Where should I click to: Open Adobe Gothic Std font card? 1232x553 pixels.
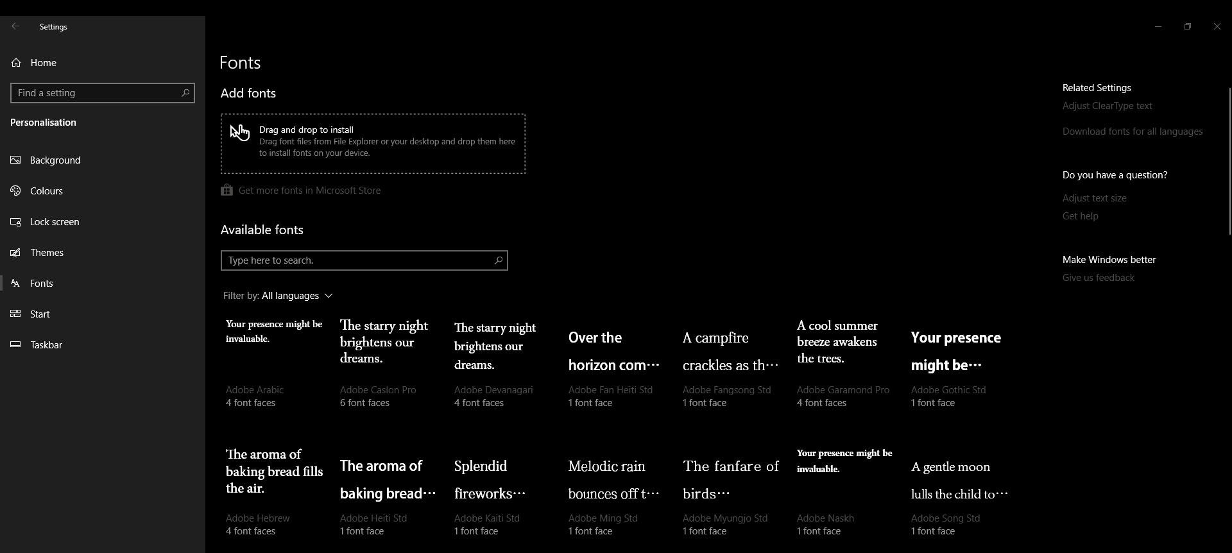point(961,364)
